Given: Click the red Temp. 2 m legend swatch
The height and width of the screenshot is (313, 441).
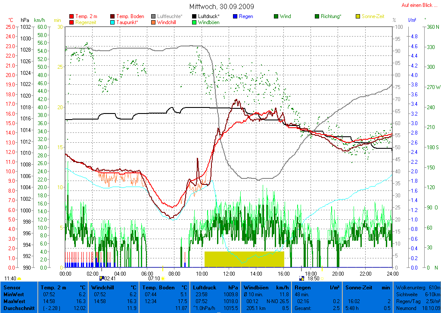Looking at the screenshot, I should click(x=71, y=16).
